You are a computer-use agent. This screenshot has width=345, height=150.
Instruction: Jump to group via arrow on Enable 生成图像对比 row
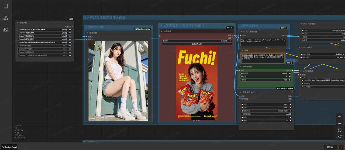[70, 52]
